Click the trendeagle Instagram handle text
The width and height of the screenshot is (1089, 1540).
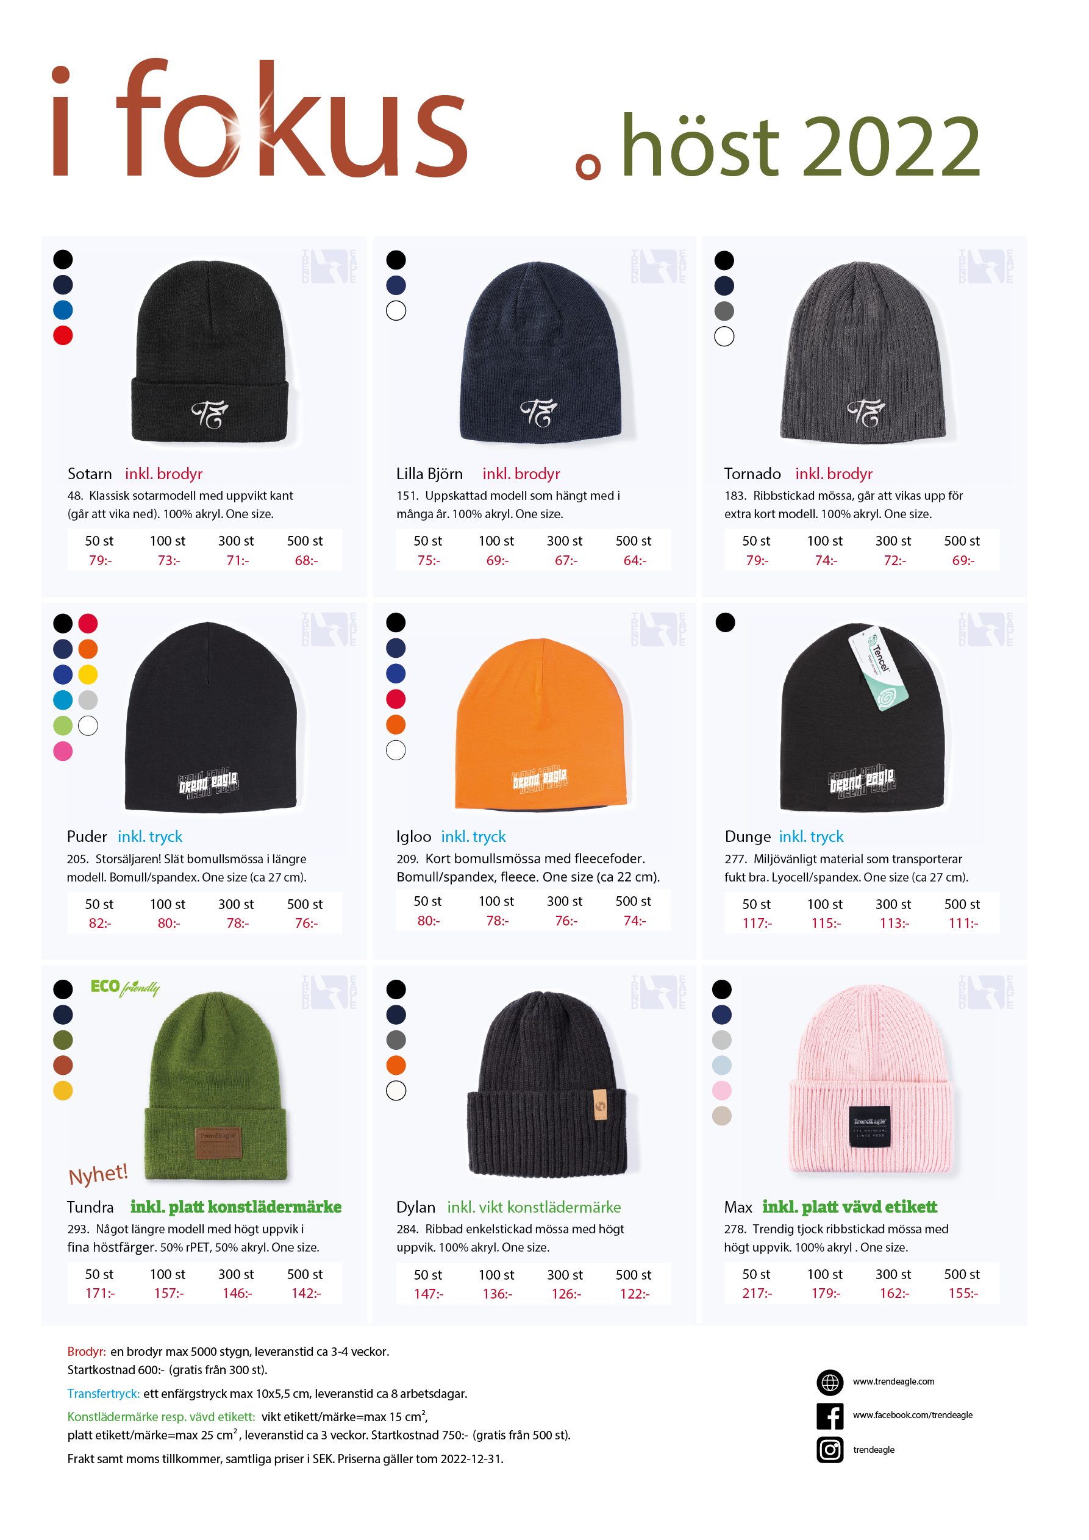tap(874, 1450)
